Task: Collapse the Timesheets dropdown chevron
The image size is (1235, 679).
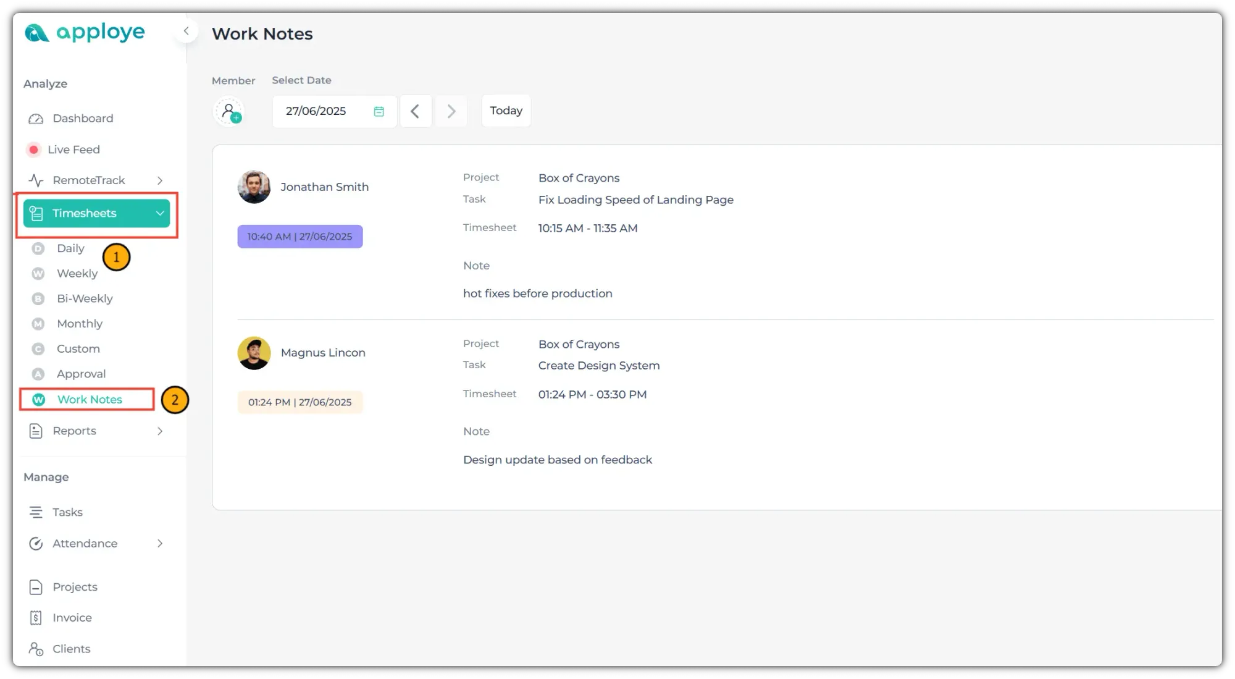Action: point(160,213)
